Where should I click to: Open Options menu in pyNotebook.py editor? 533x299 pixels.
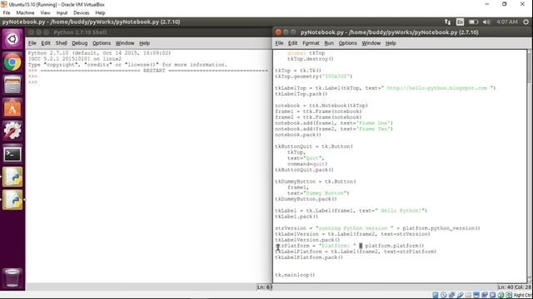[348, 43]
